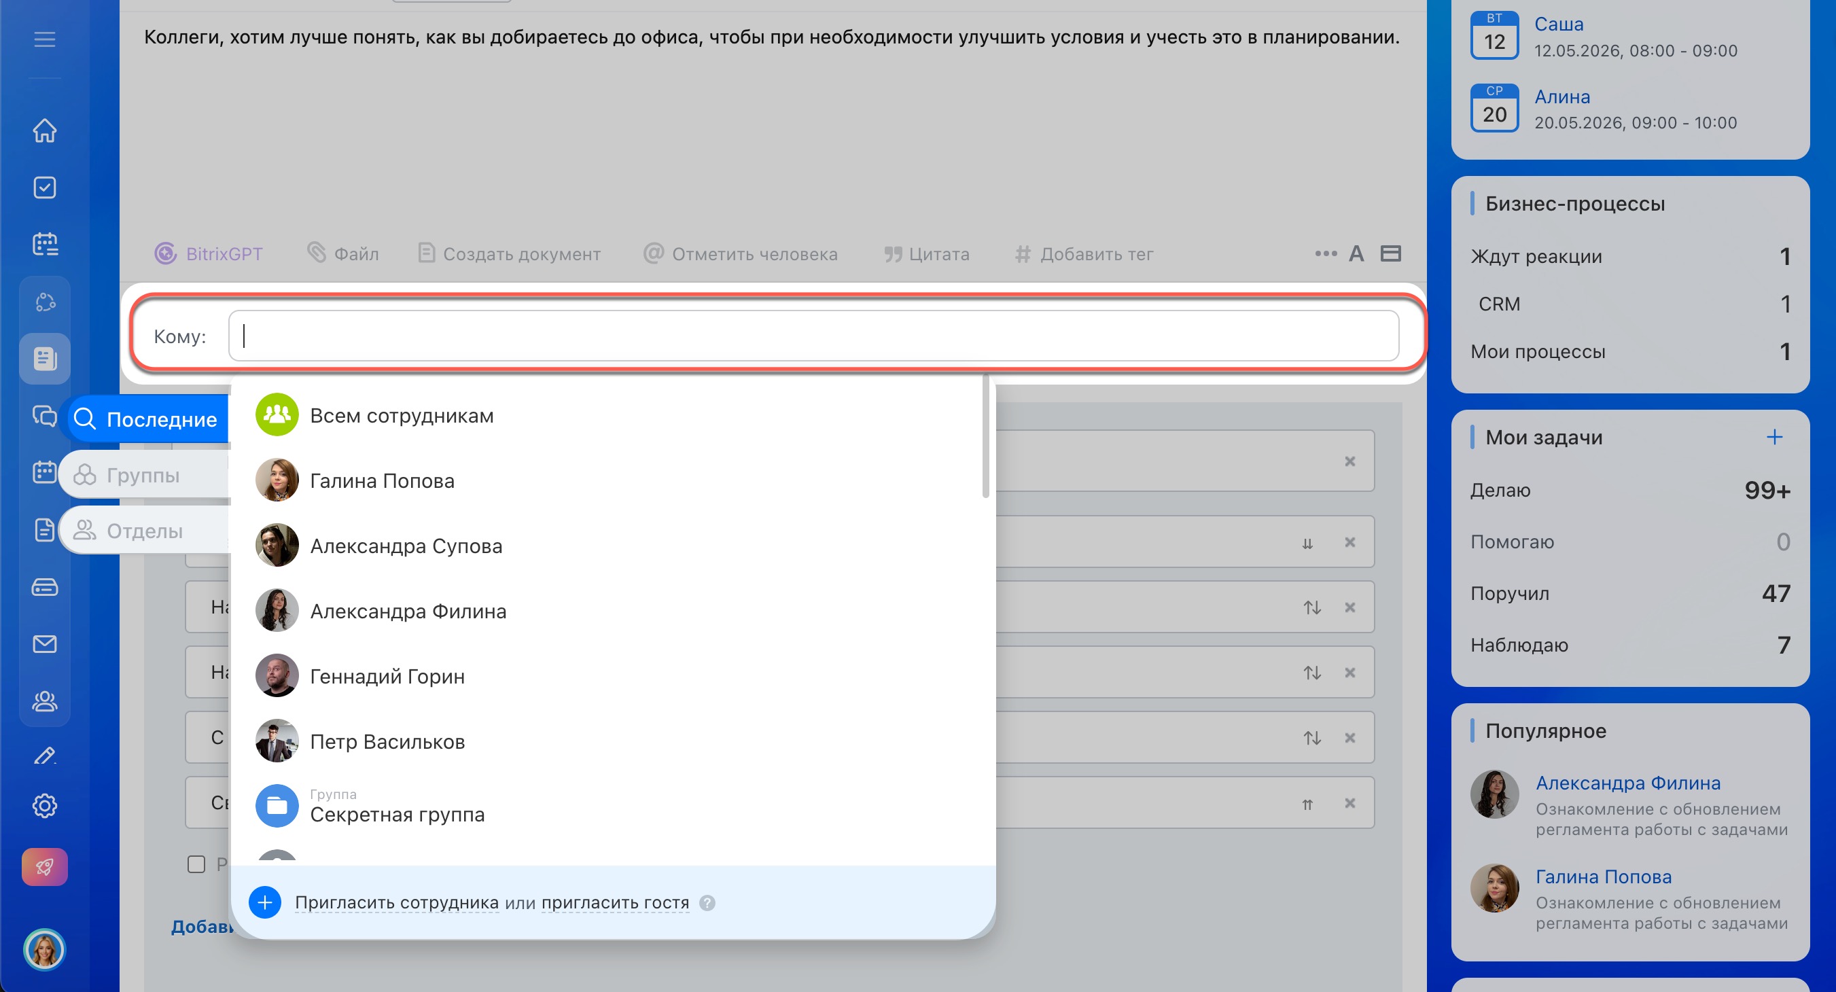Click the пригласить гостя link

(615, 902)
